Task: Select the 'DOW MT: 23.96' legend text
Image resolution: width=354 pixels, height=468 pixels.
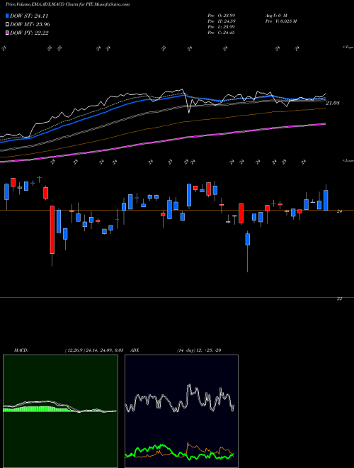Action: click(x=30, y=25)
